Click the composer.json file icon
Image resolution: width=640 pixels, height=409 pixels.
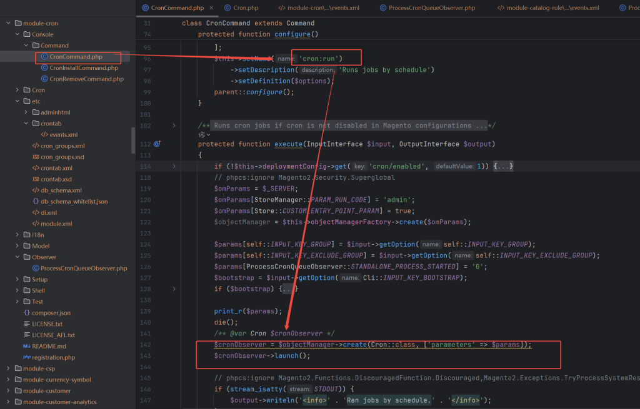click(27, 313)
